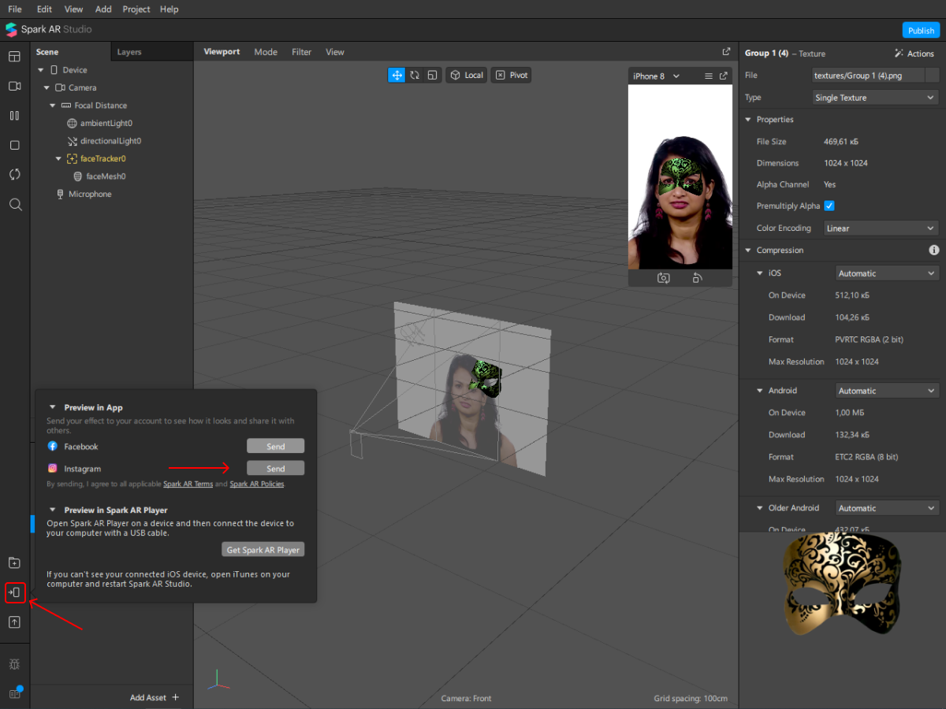The width and height of the screenshot is (946, 709).
Task: Click the Test on Device sidebar icon
Action: pyautogui.click(x=14, y=592)
